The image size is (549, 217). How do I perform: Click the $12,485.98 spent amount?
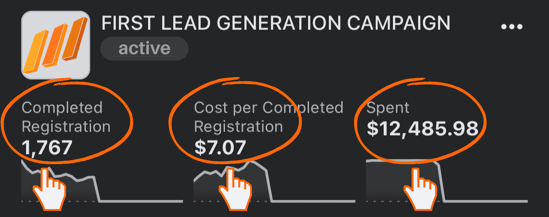(423, 129)
